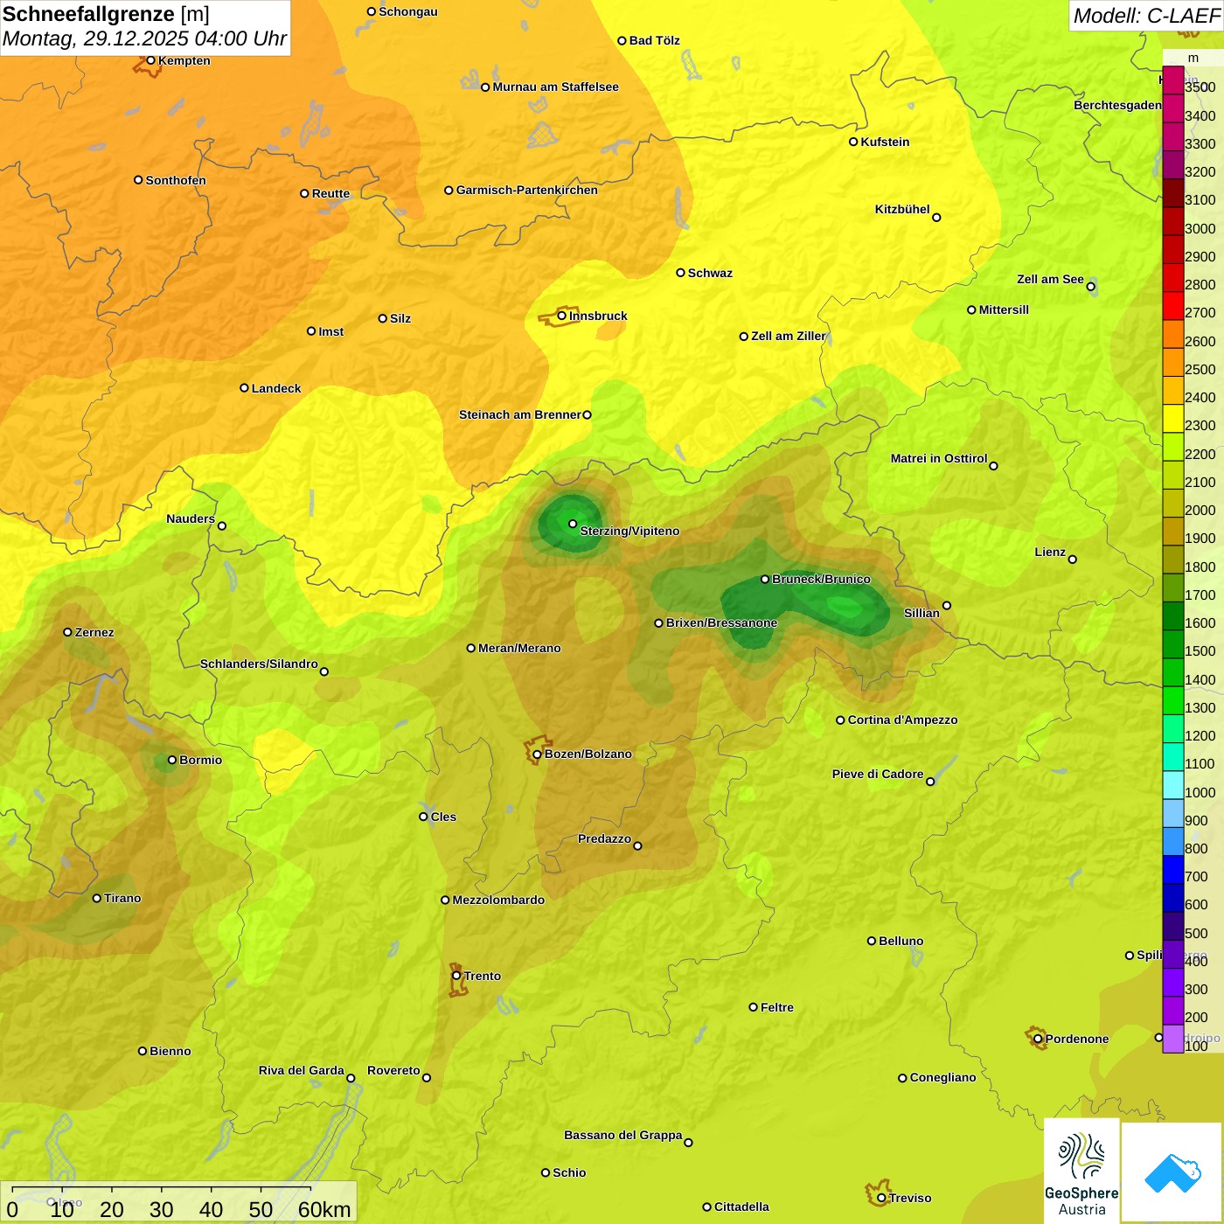Pick legend swatch between 2700 and 2800
This screenshot has width=1224, height=1224.
click(x=1173, y=306)
